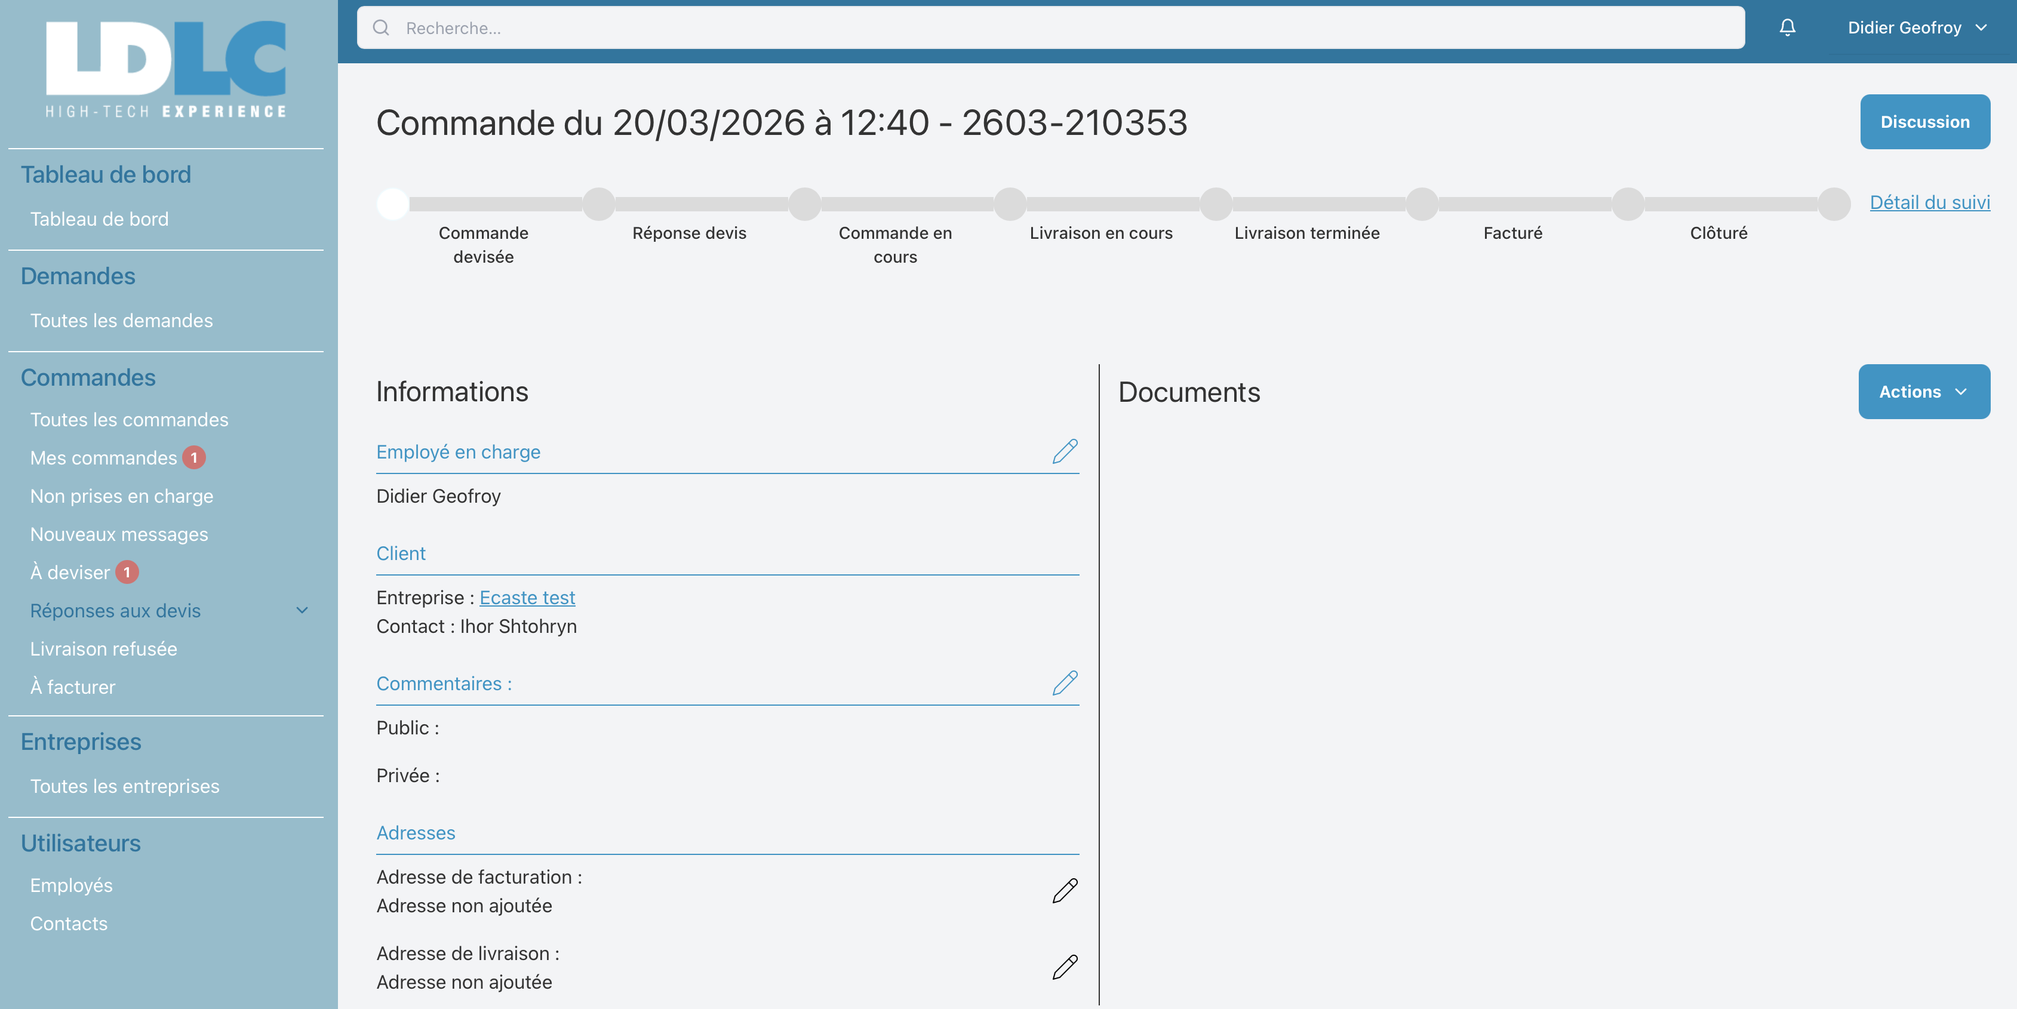The image size is (2017, 1009).
Task: Open the Employés page
Action: click(71, 885)
